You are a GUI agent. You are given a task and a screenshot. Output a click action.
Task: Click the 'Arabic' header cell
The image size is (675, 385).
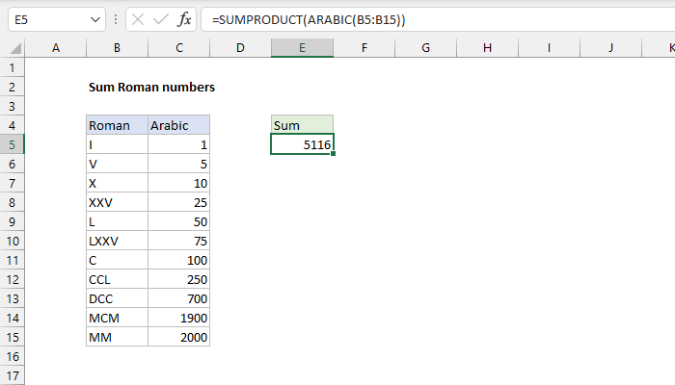[179, 125]
